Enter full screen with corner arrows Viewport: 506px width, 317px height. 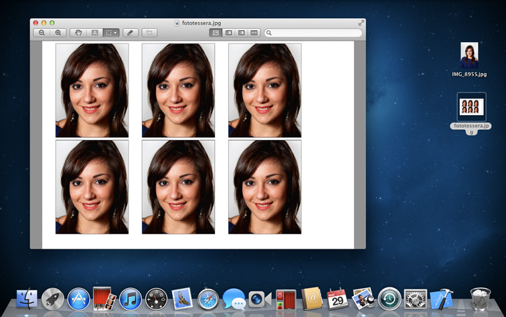coord(361,23)
